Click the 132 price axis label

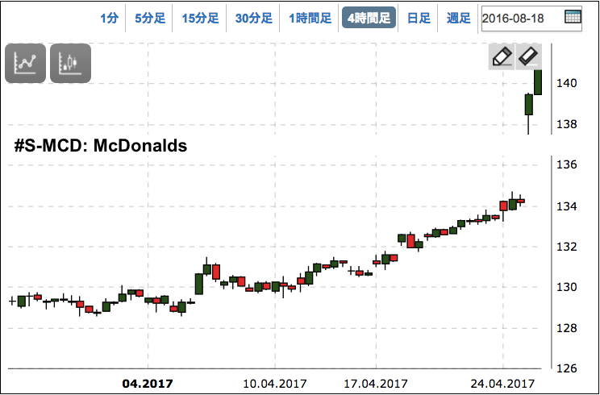pyautogui.click(x=566, y=247)
